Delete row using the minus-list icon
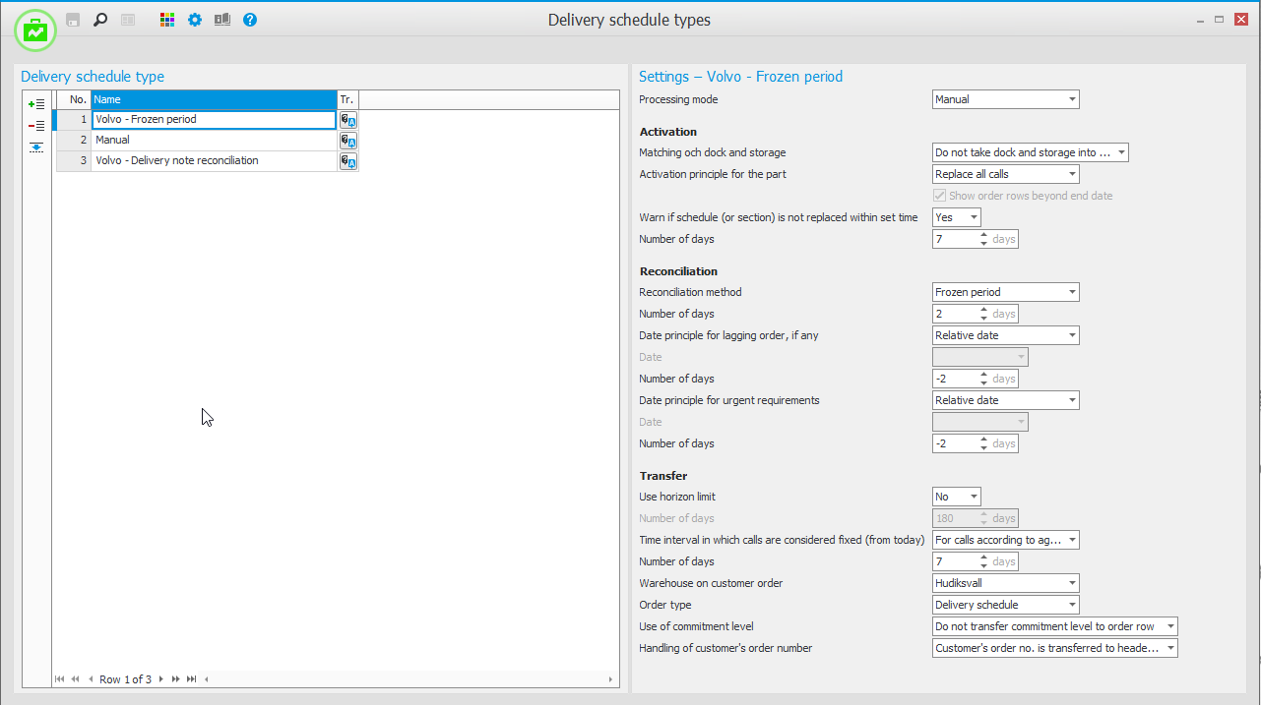Screen dimensions: 1261x705 coord(36,126)
